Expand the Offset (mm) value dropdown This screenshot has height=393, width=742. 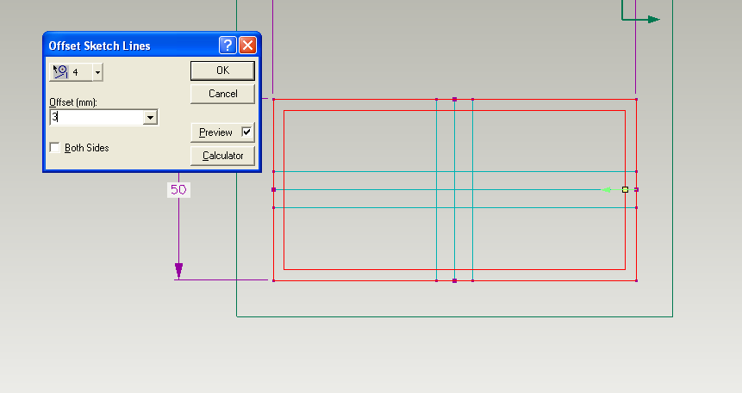tap(151, 117)
